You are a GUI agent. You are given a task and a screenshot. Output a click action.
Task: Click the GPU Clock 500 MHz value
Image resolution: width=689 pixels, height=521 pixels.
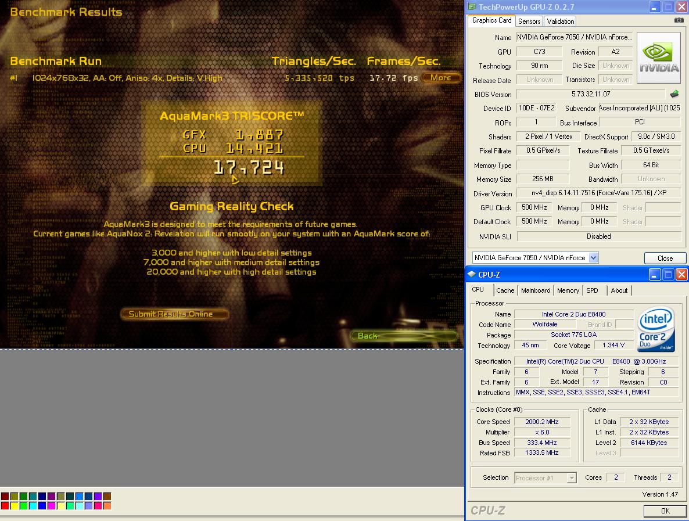tap(534, 207)
